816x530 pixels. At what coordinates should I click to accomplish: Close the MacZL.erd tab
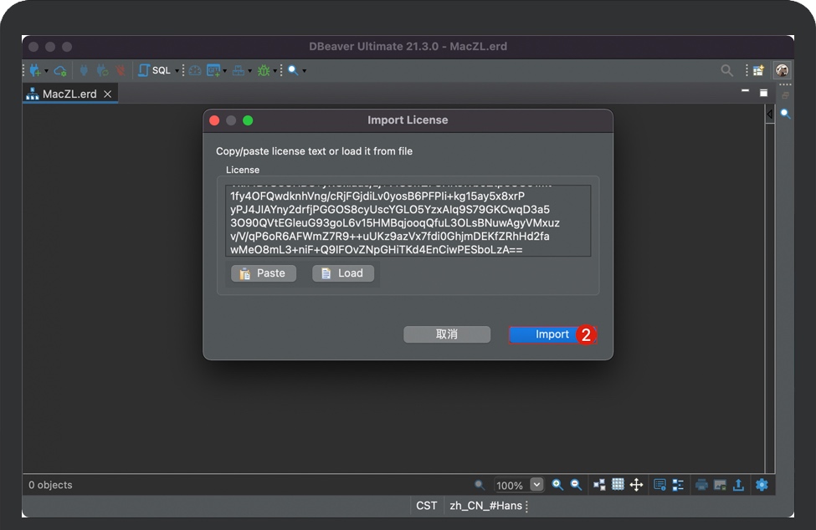pyautogui.click(x=107, y=94)
